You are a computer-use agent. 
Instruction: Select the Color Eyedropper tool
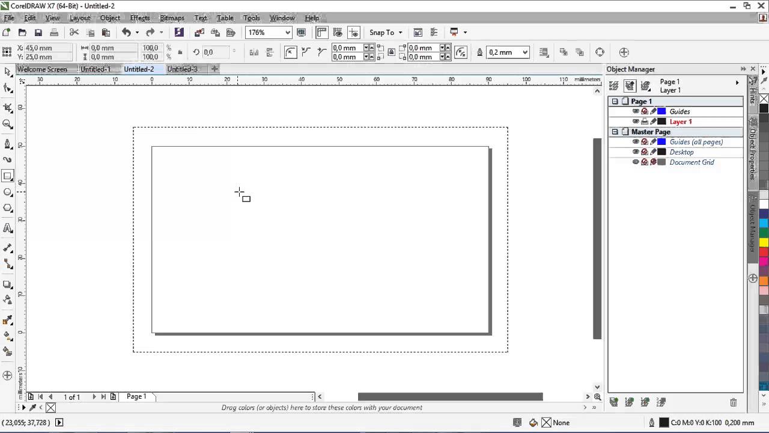(x=7, y=320)
